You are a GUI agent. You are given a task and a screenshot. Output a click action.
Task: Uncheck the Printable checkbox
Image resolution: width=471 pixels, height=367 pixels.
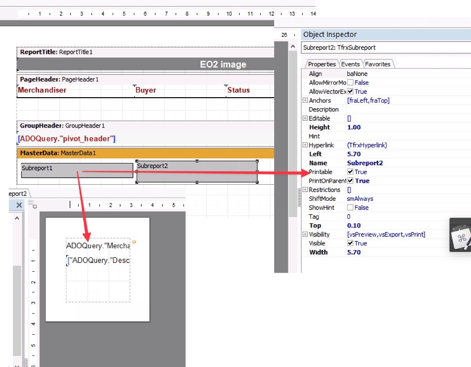click(x=350, y=172)
